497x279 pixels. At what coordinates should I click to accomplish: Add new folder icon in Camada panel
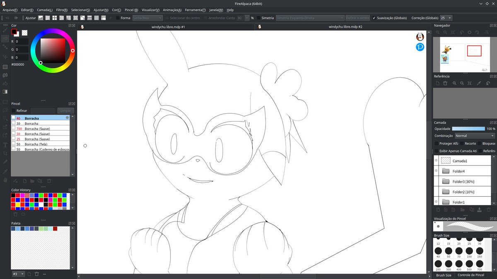tap(463, 210)
